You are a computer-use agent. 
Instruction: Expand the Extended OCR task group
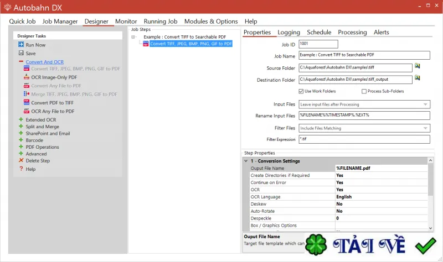(x=21, y=119)
